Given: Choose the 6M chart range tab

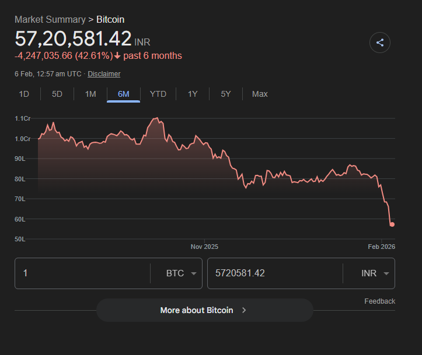Looking at the screenshot, I should 123,94.
